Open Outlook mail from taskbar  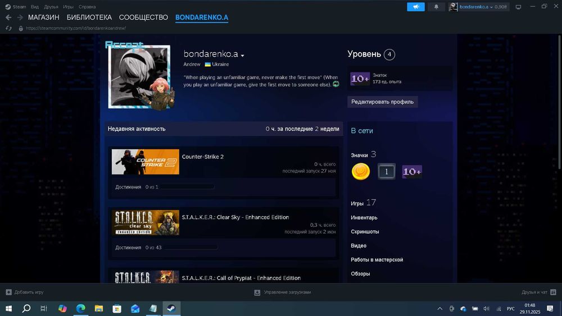point(135,309)
